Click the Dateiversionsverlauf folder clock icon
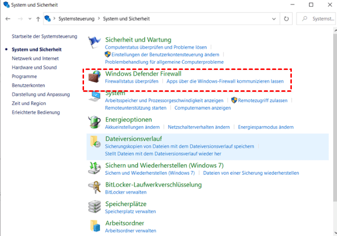This screenshot has height=236, width=337. click(x=95, y=142)
